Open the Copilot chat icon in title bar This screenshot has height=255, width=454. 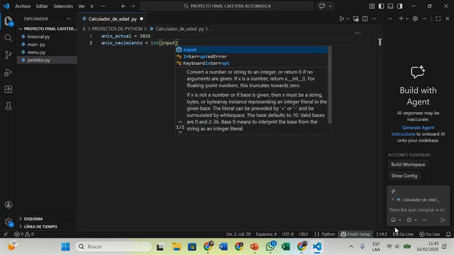(322, 6)
